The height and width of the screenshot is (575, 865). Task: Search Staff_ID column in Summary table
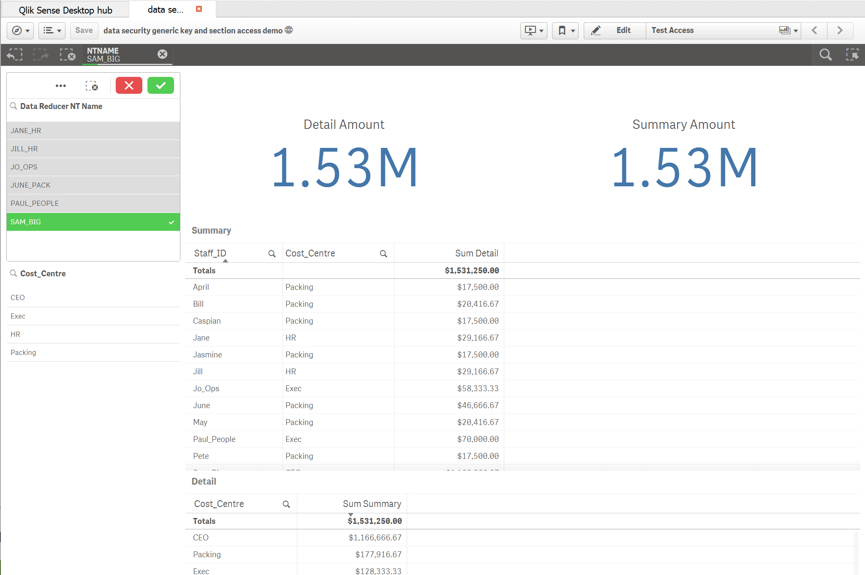272,253
